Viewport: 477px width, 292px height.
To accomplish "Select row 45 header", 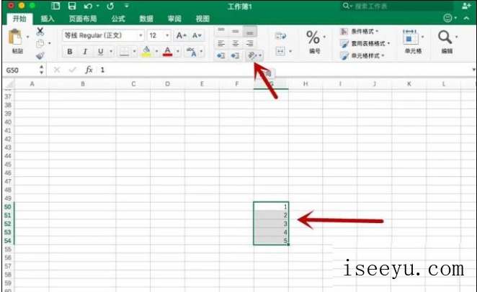I will click(x=8, y=165).
